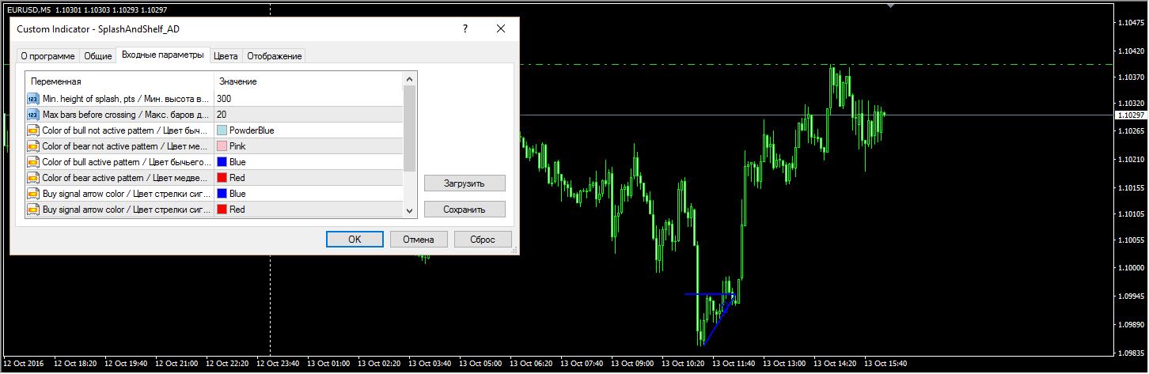Confirm the dialog with OK
Image resolution: width=1149 pixels, height=374 pixels.
pyautogui.click(x=355, y=239)
